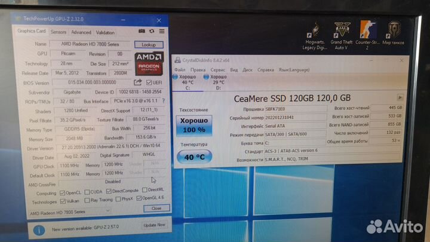This screenshot has width=430, height=242.
Task: Take a GPU-Z screenshot with camera icon
Action: pos(142,31)
